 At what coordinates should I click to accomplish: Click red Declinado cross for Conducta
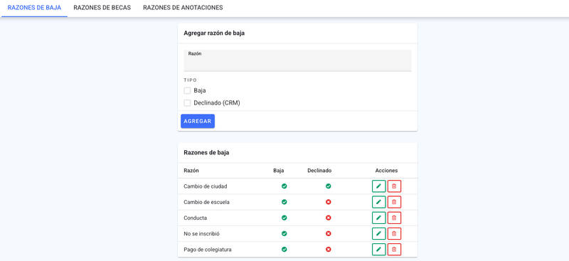click(x=329, y=218)
